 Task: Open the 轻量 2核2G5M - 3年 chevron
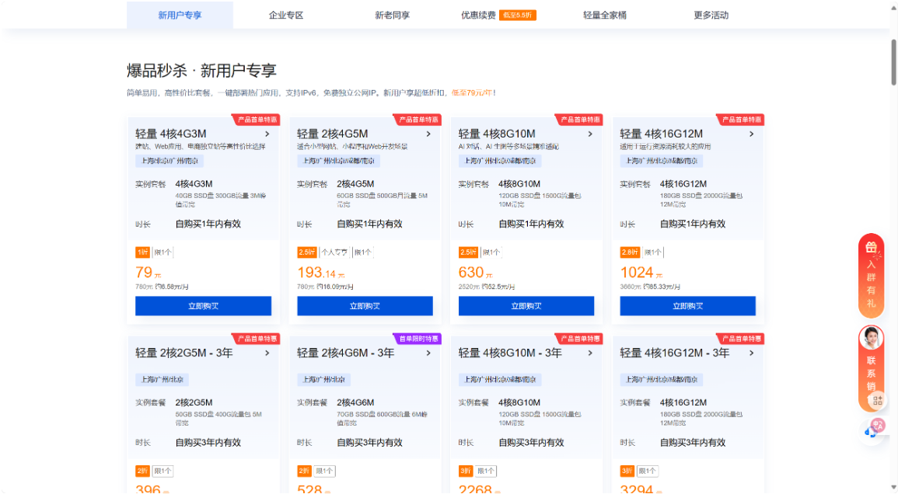coord(267,353)
